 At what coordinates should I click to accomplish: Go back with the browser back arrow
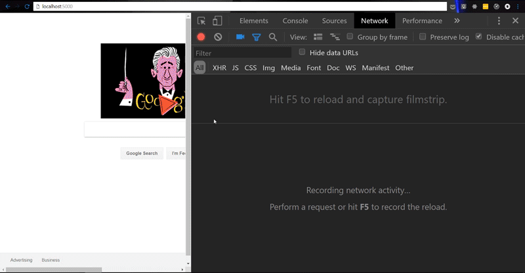click(8, 7)
